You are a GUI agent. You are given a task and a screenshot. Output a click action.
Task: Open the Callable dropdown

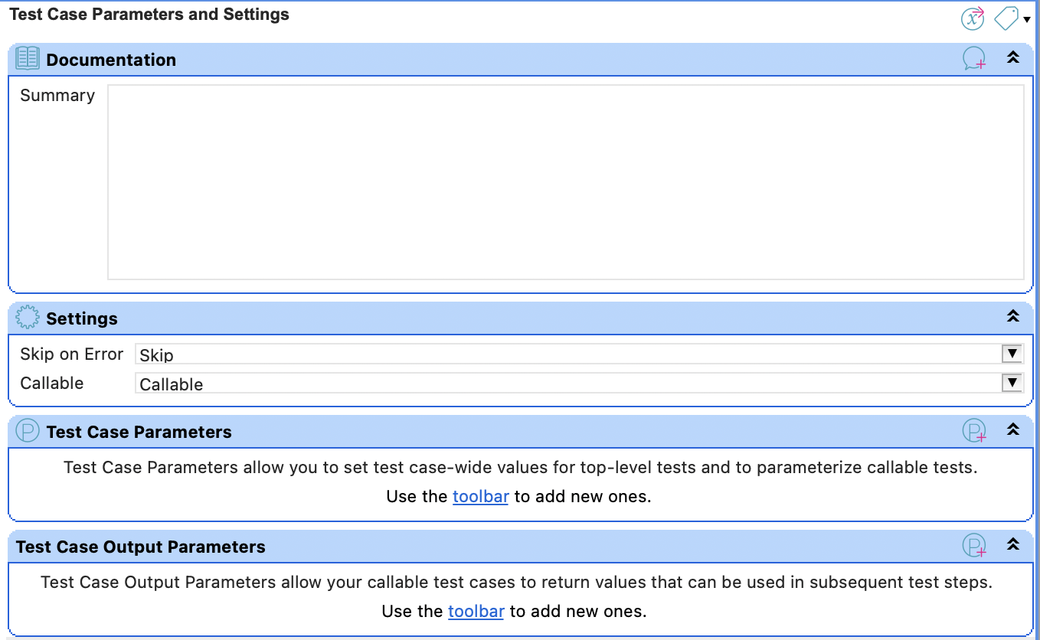tap(1012, 382)
